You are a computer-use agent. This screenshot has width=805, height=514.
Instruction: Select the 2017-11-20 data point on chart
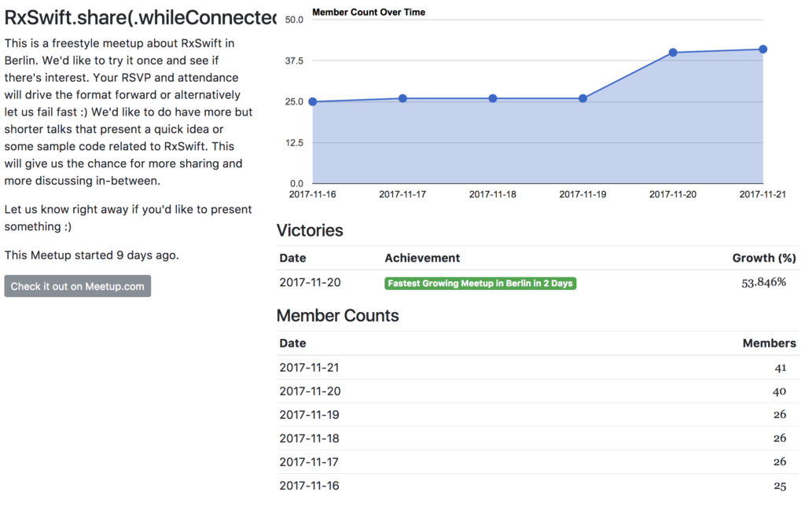673,53
